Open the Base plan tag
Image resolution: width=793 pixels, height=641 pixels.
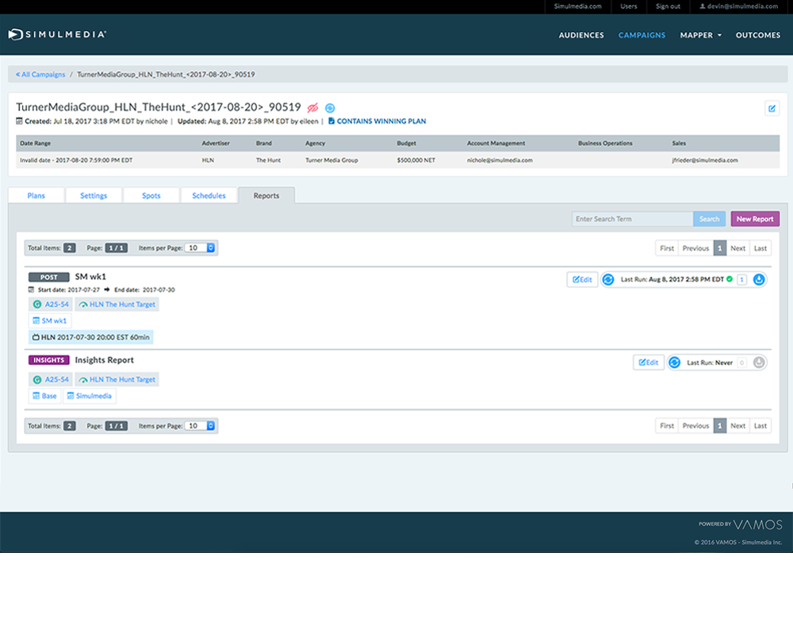pyautogui.click(x=45, y=396)
